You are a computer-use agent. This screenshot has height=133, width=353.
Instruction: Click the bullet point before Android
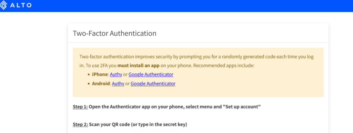(89, 84)
